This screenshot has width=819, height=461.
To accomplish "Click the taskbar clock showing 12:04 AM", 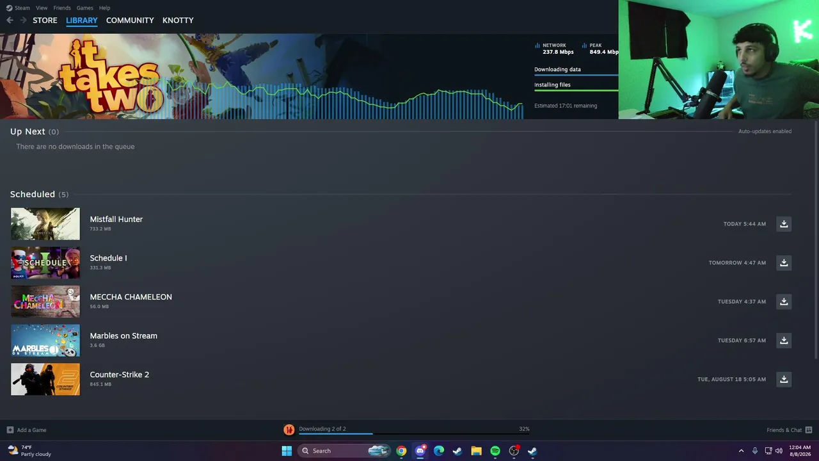I will point(800,451).
